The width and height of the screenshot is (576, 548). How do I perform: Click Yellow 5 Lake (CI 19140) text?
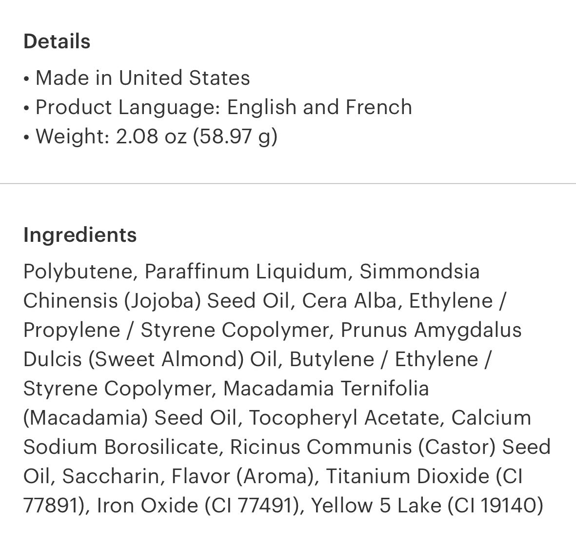tap(427, 506)
